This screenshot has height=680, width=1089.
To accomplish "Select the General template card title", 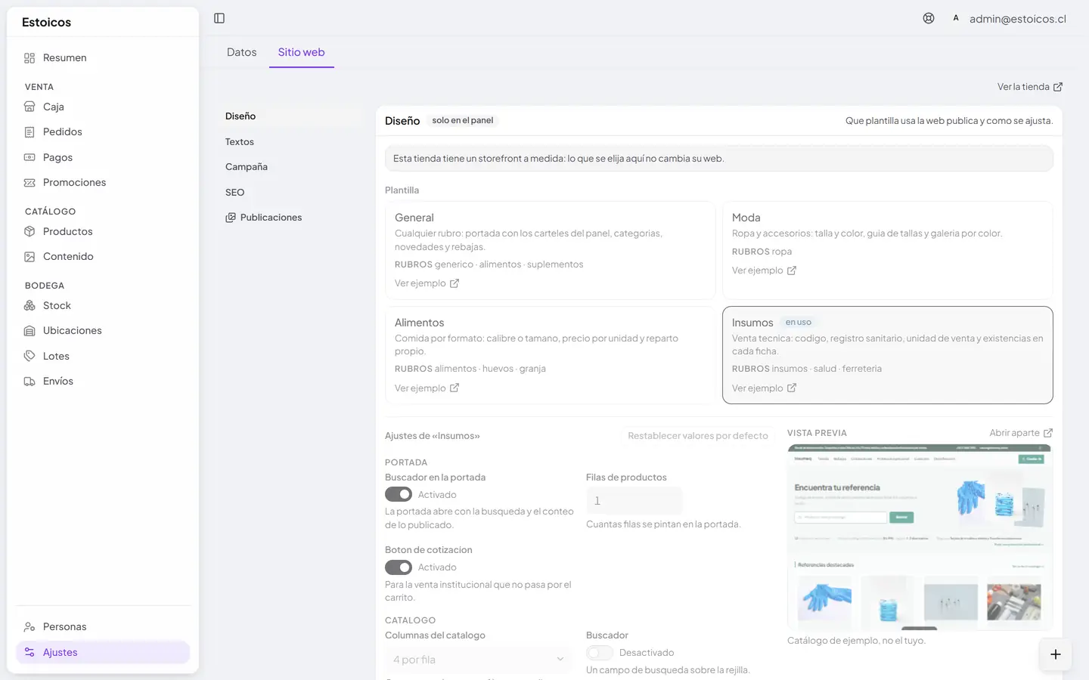I will [x=414, y=218].
